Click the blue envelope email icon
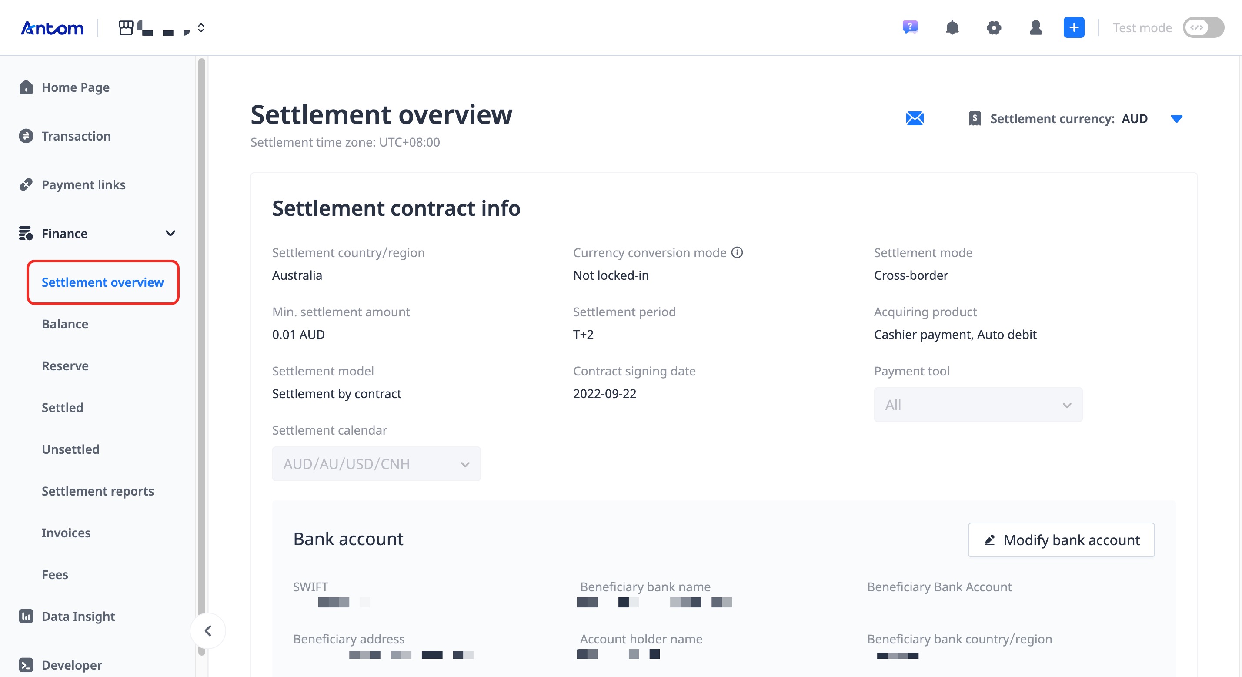 pos(915,118)
